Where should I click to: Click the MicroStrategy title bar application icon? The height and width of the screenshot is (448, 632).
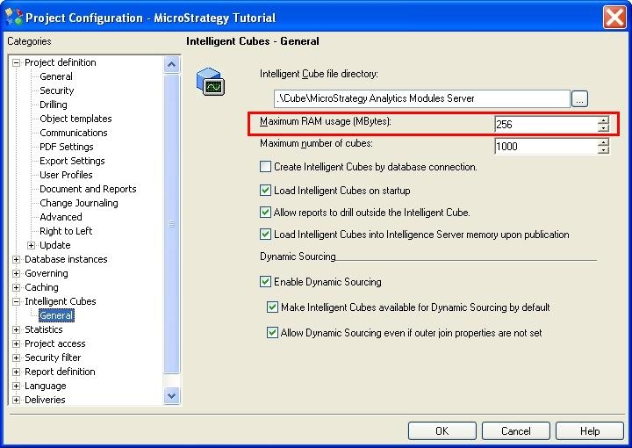[x=14, y=18]
